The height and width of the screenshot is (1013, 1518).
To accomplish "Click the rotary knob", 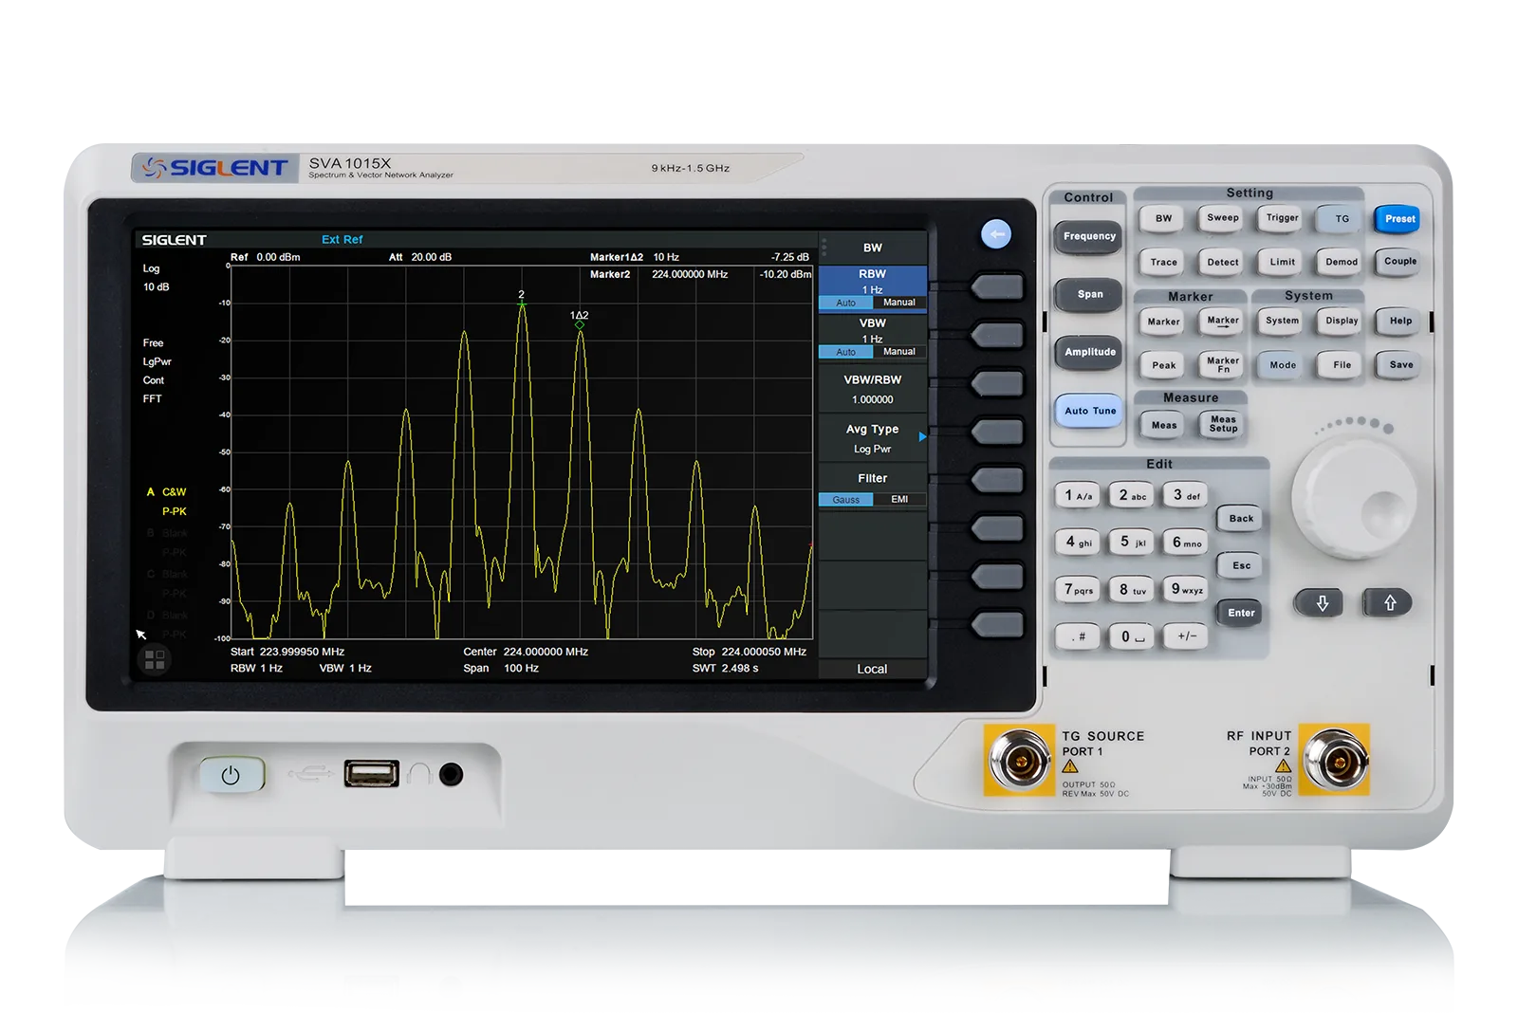I will (x=1355, y=499).
